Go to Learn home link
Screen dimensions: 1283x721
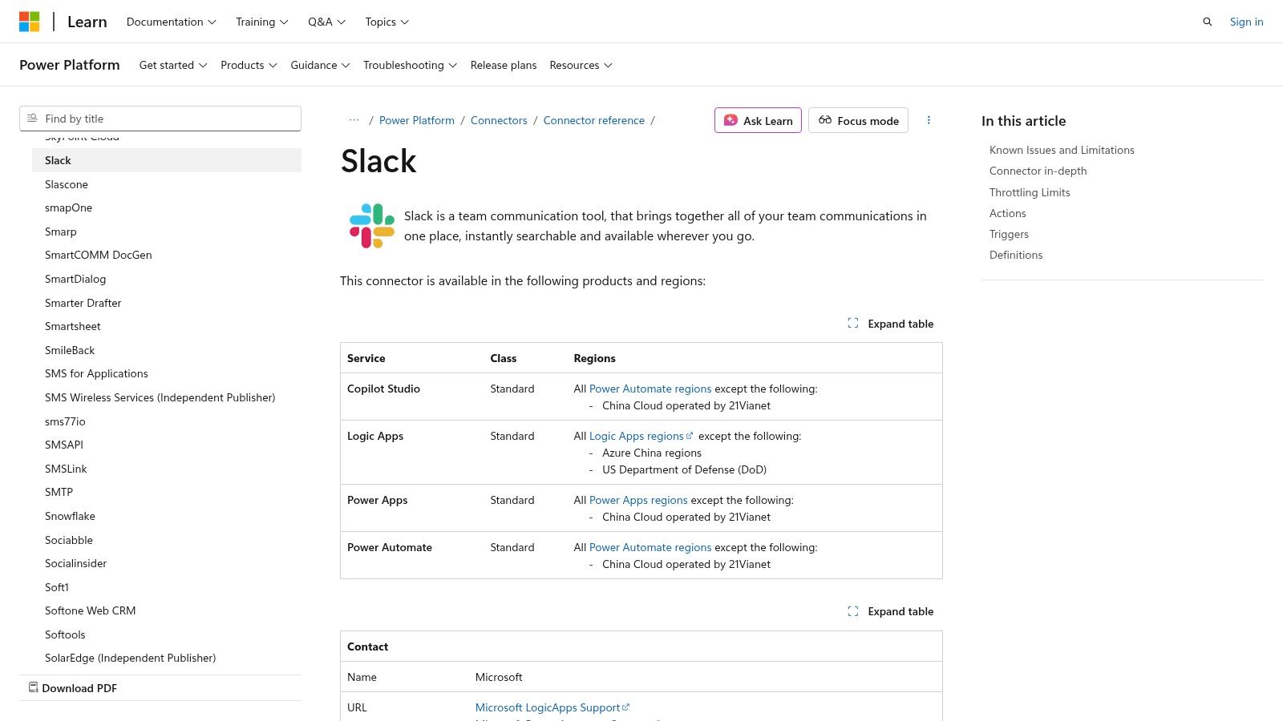[x=87, y=22]
